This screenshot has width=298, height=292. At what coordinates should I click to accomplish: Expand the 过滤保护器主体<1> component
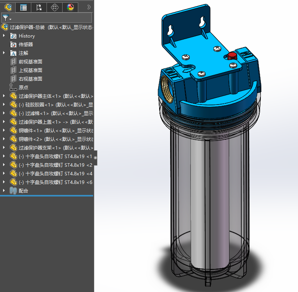[4, 96]
